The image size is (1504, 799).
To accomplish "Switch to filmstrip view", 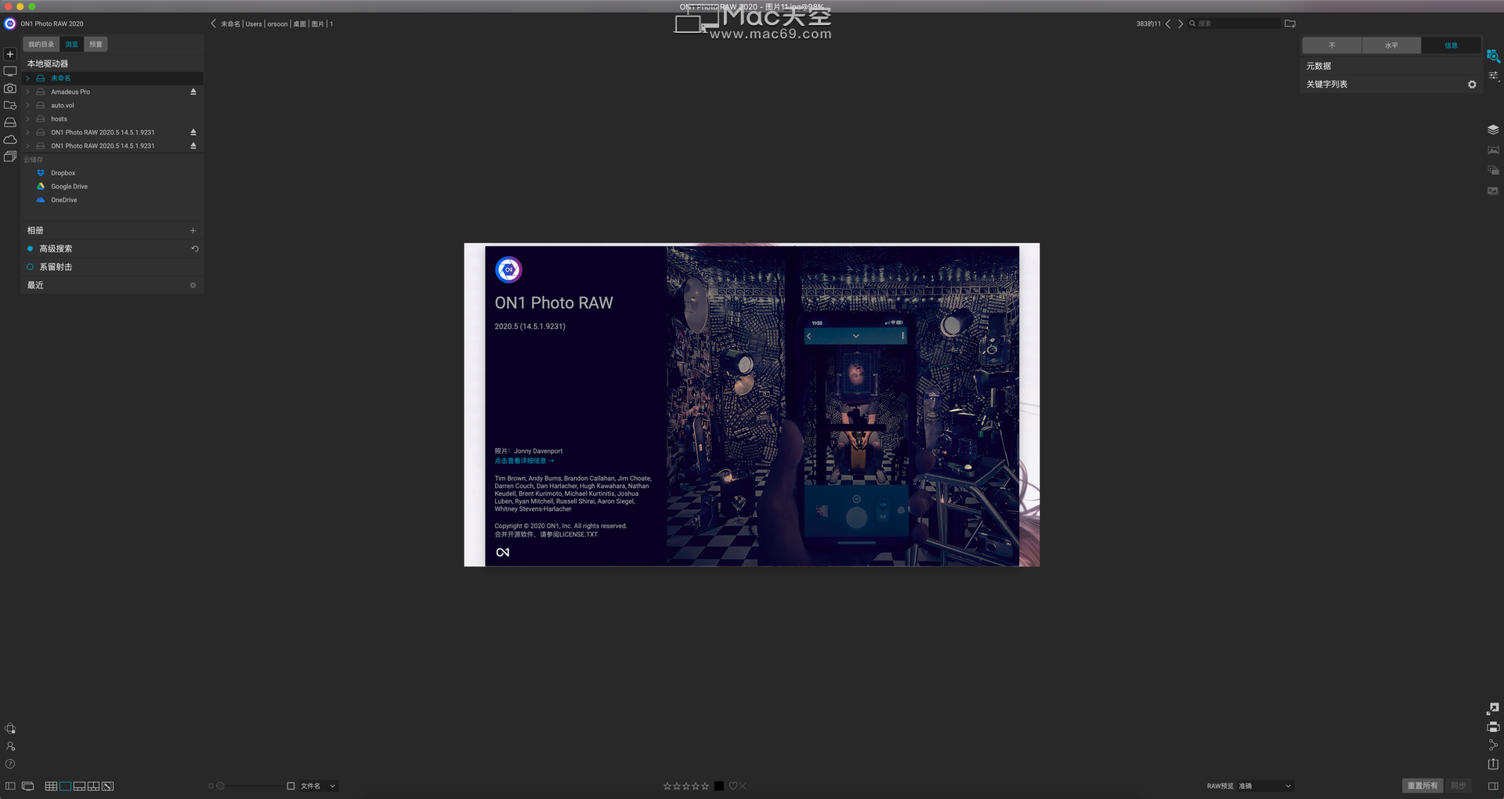I will point(79,786).
